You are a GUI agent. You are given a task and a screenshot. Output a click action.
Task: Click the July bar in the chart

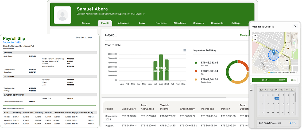point(156,71)
